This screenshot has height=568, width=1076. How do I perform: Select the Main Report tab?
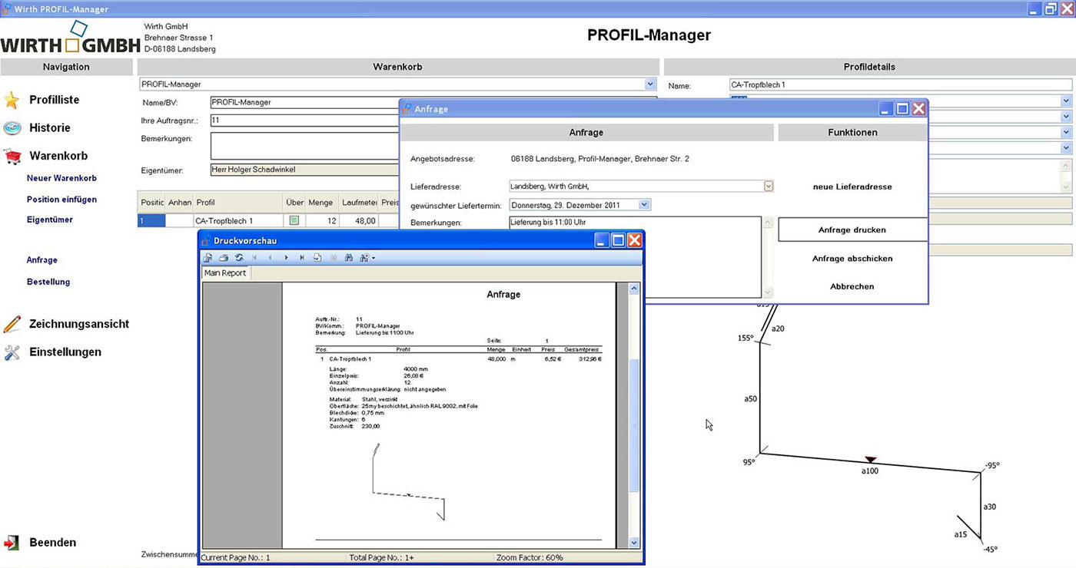click(225, 273)
